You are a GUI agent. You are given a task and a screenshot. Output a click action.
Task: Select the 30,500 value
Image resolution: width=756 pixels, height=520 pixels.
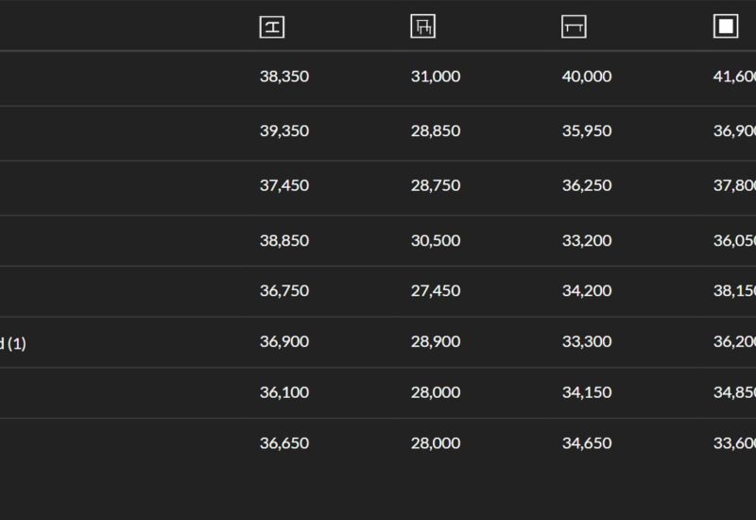[436, 241]
